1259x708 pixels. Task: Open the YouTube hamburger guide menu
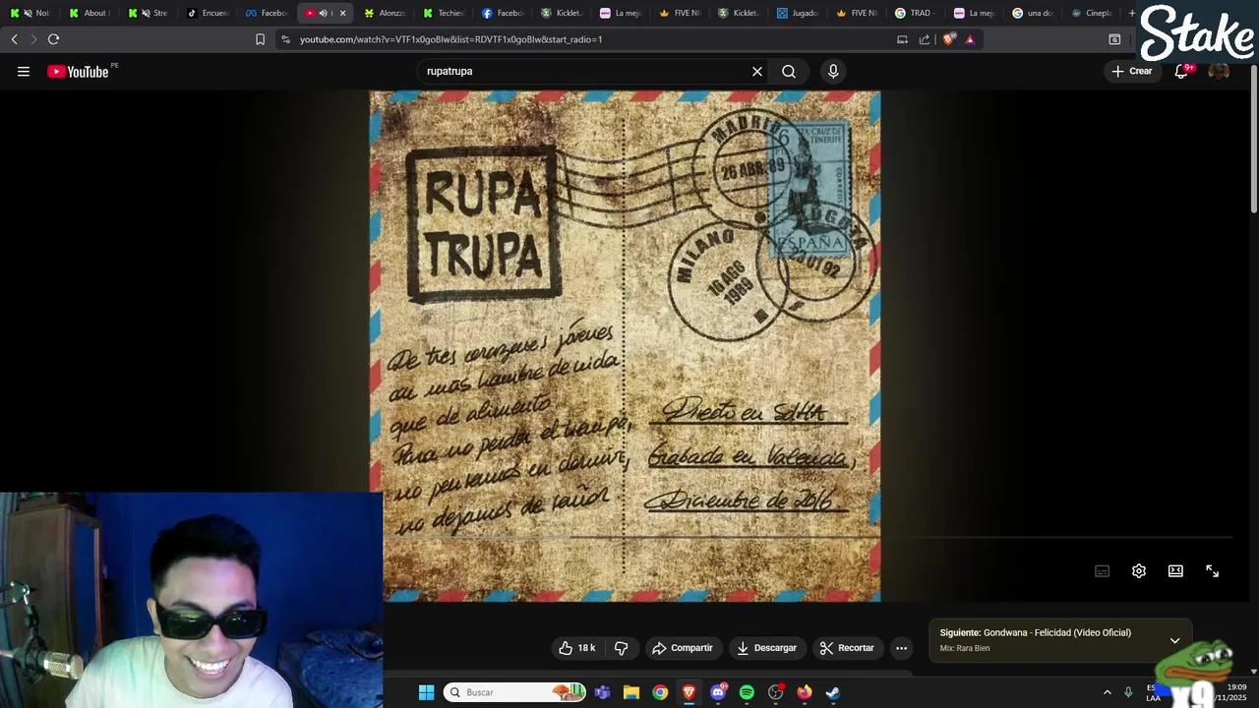(x=24, y=71)
